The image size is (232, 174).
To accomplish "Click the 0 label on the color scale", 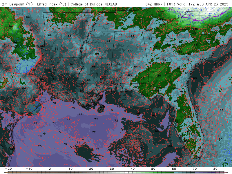I will tap(50, 169).
